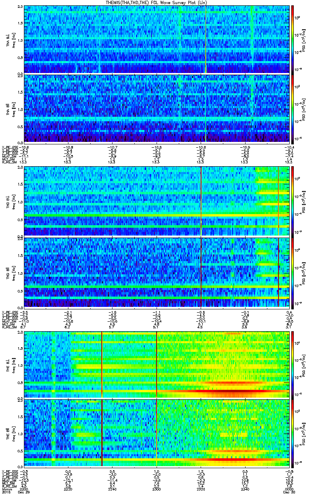Click the '1.5' frequency tick of THE B-parallel
Screen dimensions: 309x495
click(x=21, y=417)
